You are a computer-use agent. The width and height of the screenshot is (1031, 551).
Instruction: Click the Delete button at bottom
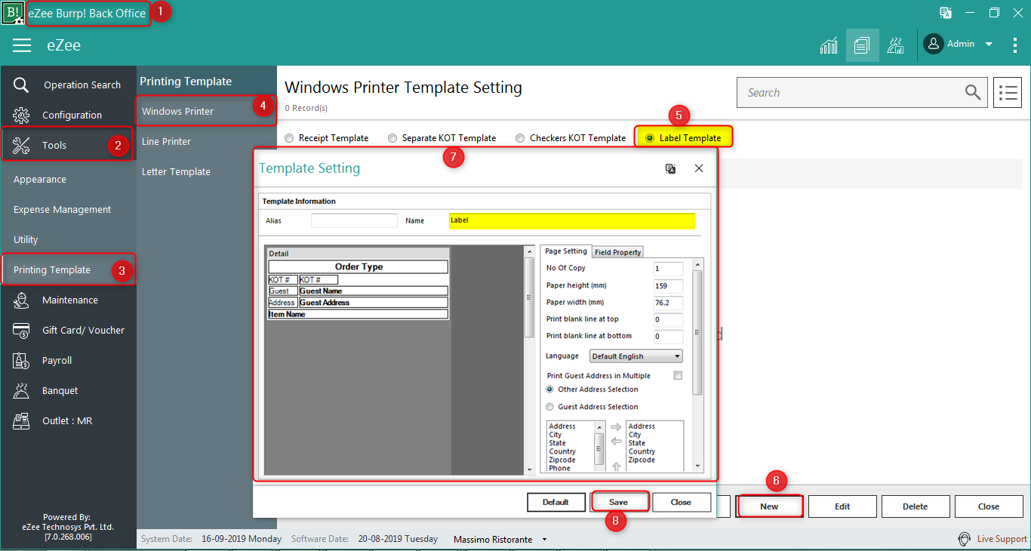915,506
